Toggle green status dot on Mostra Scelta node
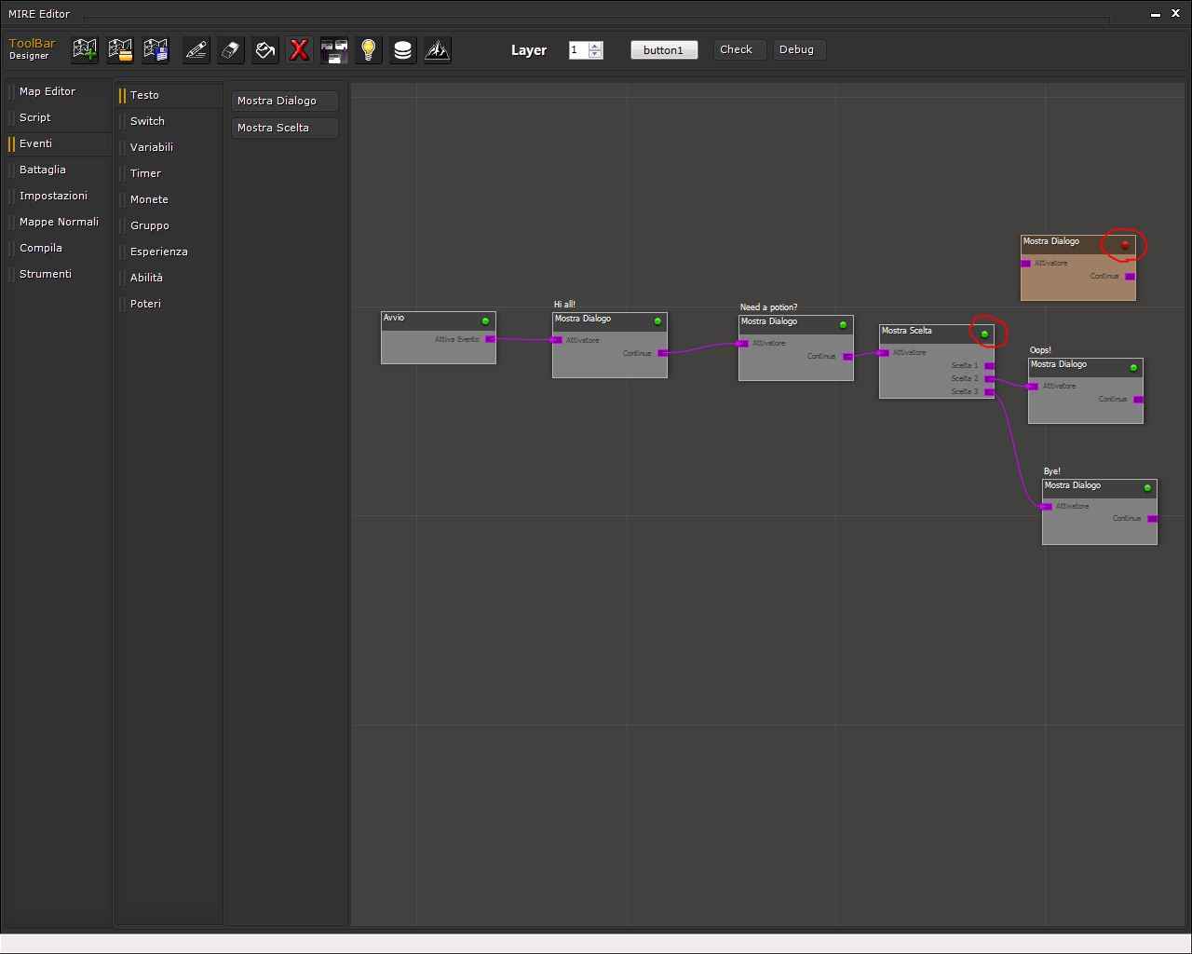 [x=984, y=334]
